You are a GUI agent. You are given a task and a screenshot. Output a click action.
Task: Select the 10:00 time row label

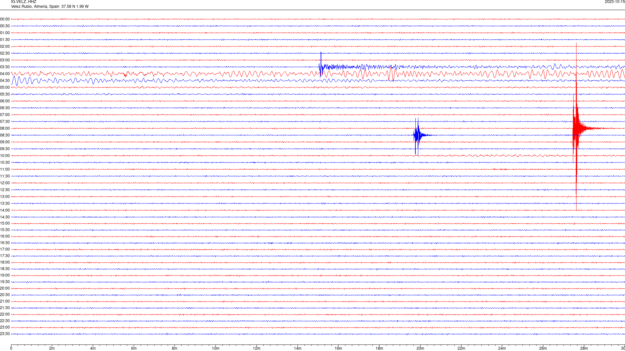tap(5, 156)
